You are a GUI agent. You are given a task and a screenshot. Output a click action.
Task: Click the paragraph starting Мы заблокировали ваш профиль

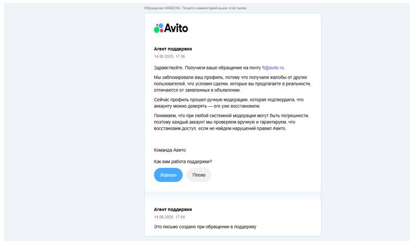233,84
